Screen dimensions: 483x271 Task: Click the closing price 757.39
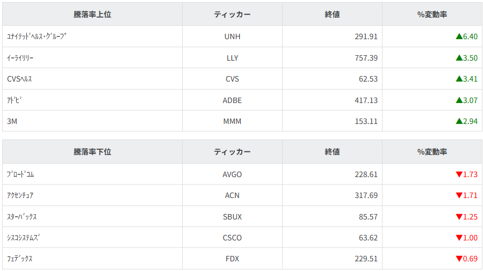click(366, 58)
